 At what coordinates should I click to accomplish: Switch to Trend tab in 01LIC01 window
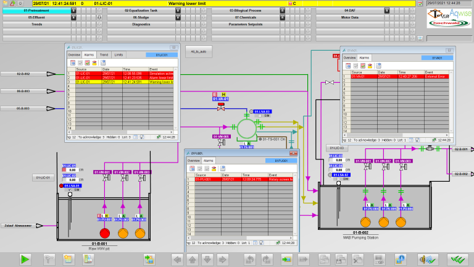coord(104,55)
